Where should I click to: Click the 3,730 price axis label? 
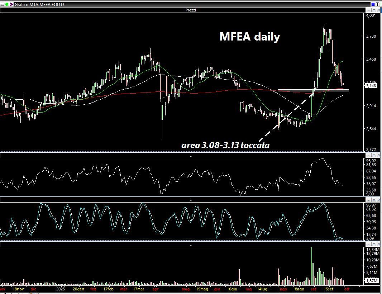pyautogui.click(x=371, y=36)
